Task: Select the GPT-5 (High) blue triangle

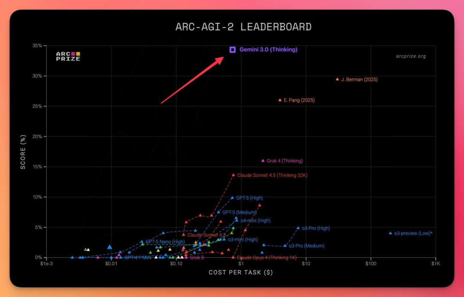Action: [232, 198]
